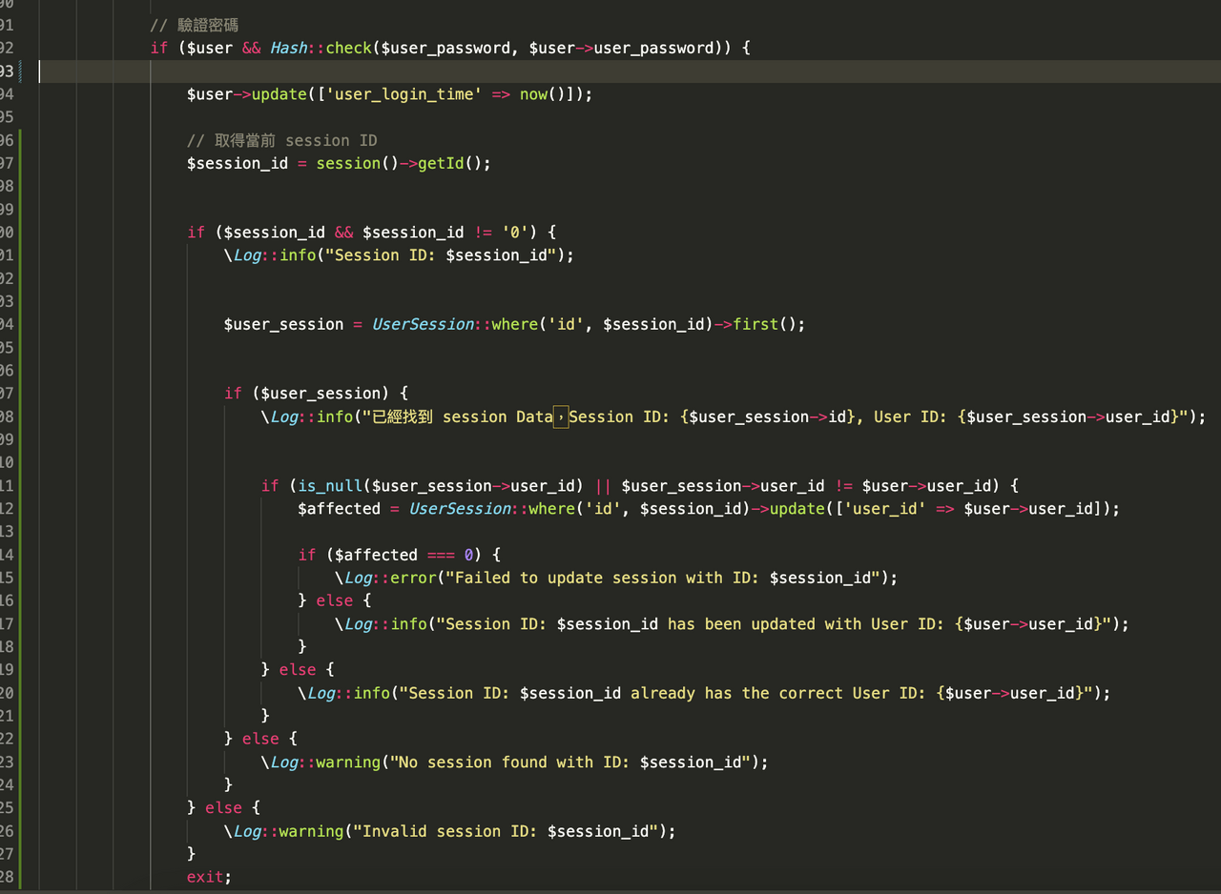
Task: Click the 'exit' statement
Action: [206, 877]
